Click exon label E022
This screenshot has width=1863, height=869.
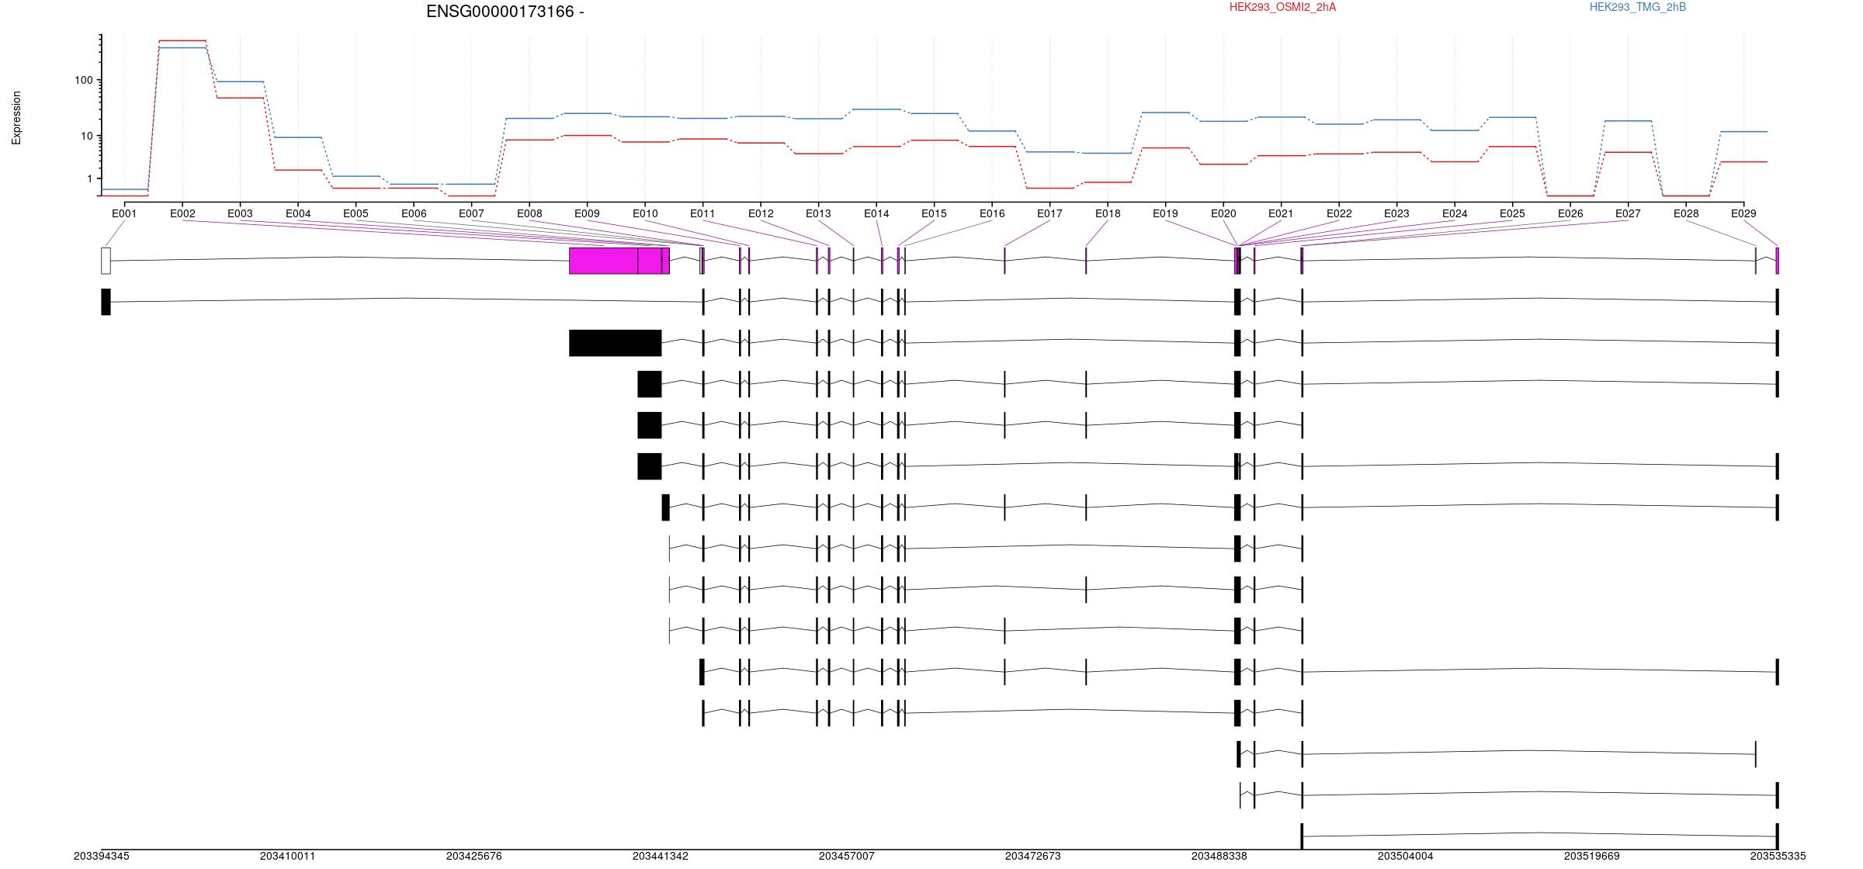pyautogui.click(x=1339, y=213)
